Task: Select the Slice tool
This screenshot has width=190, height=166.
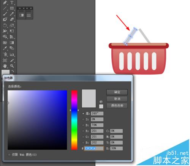Action: pos(12,60)
